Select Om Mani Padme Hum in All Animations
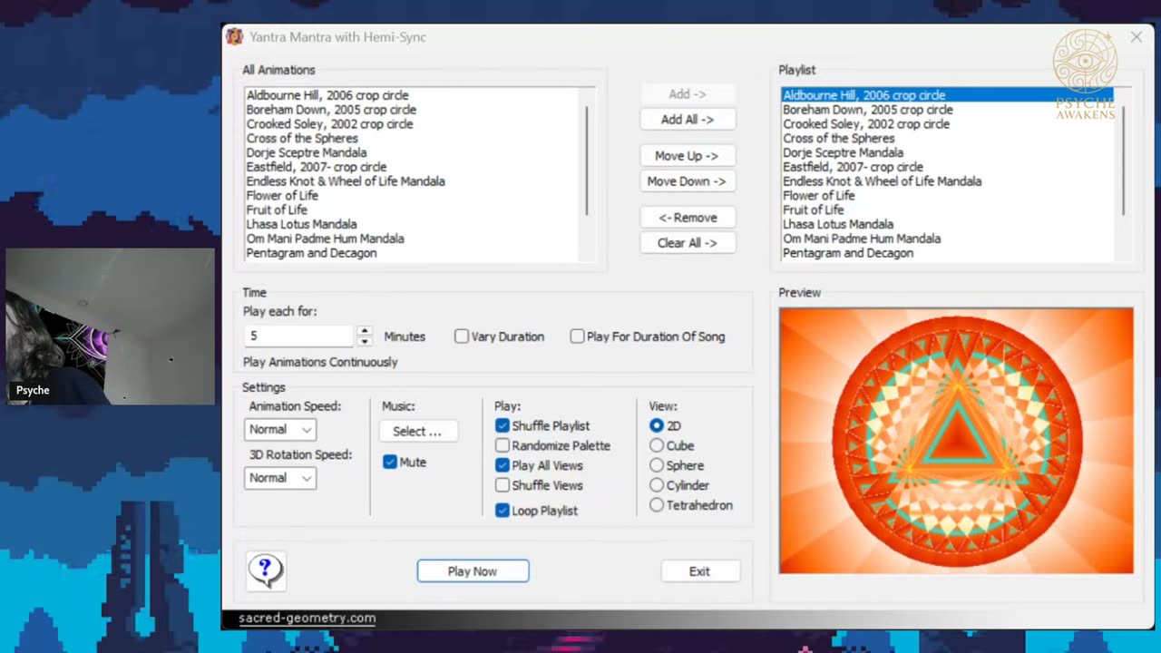 tap(325, 239)
